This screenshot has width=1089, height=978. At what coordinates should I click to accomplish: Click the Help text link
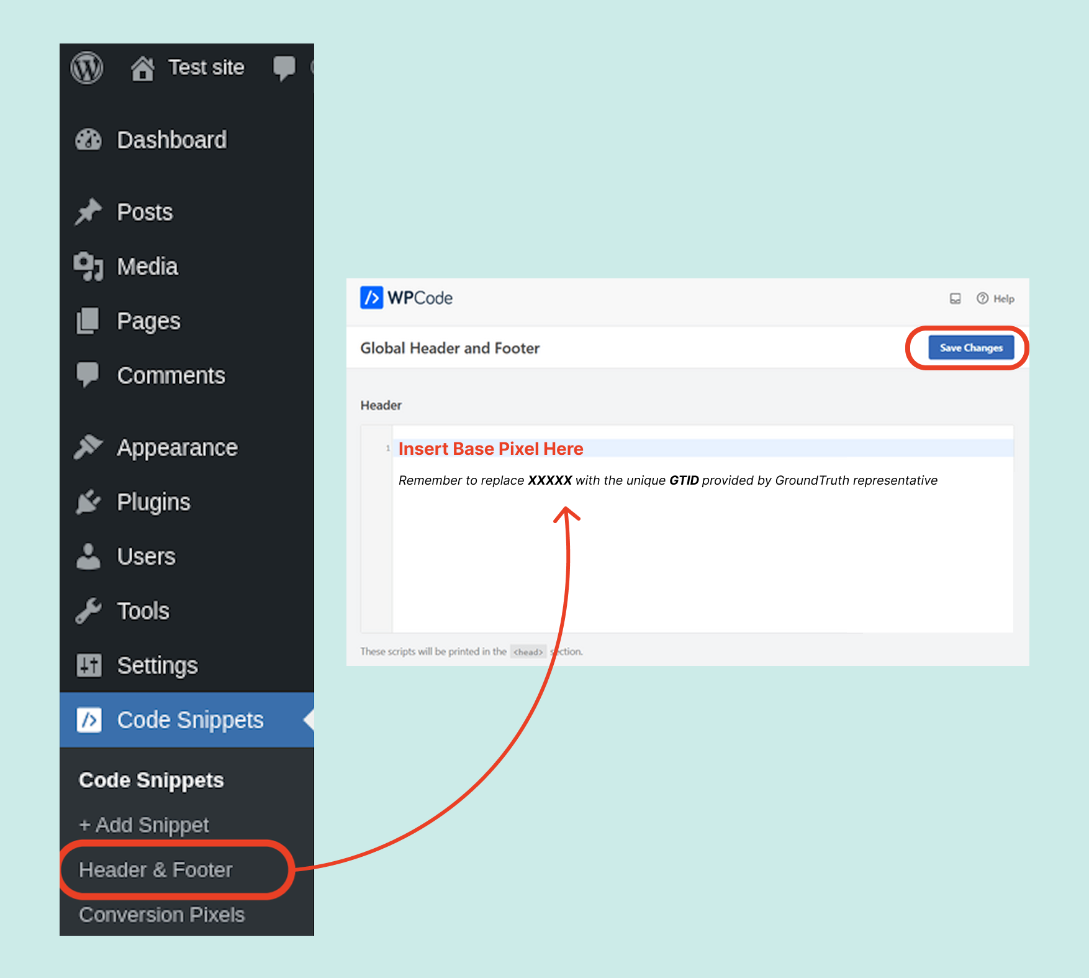[x=1004, y=299]
